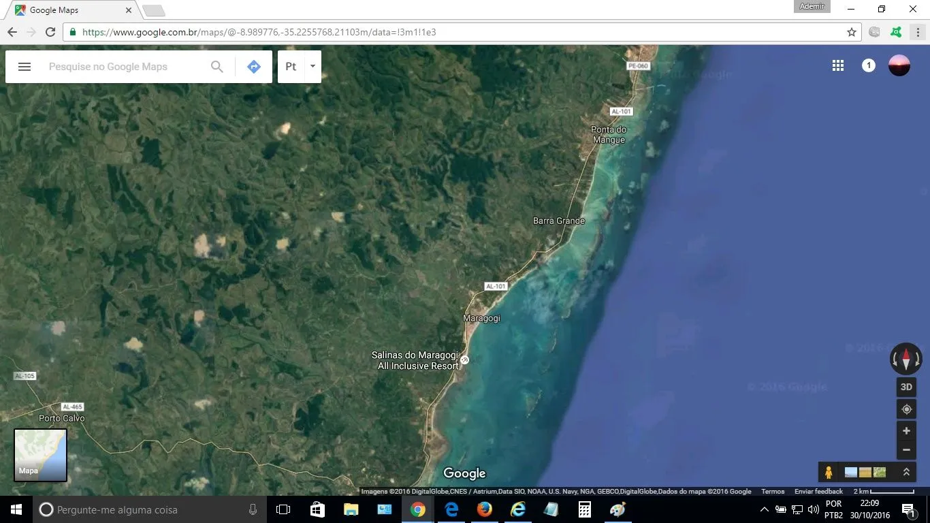
Task: Open the notifications badge showing 1
Action: pos(868,65)
